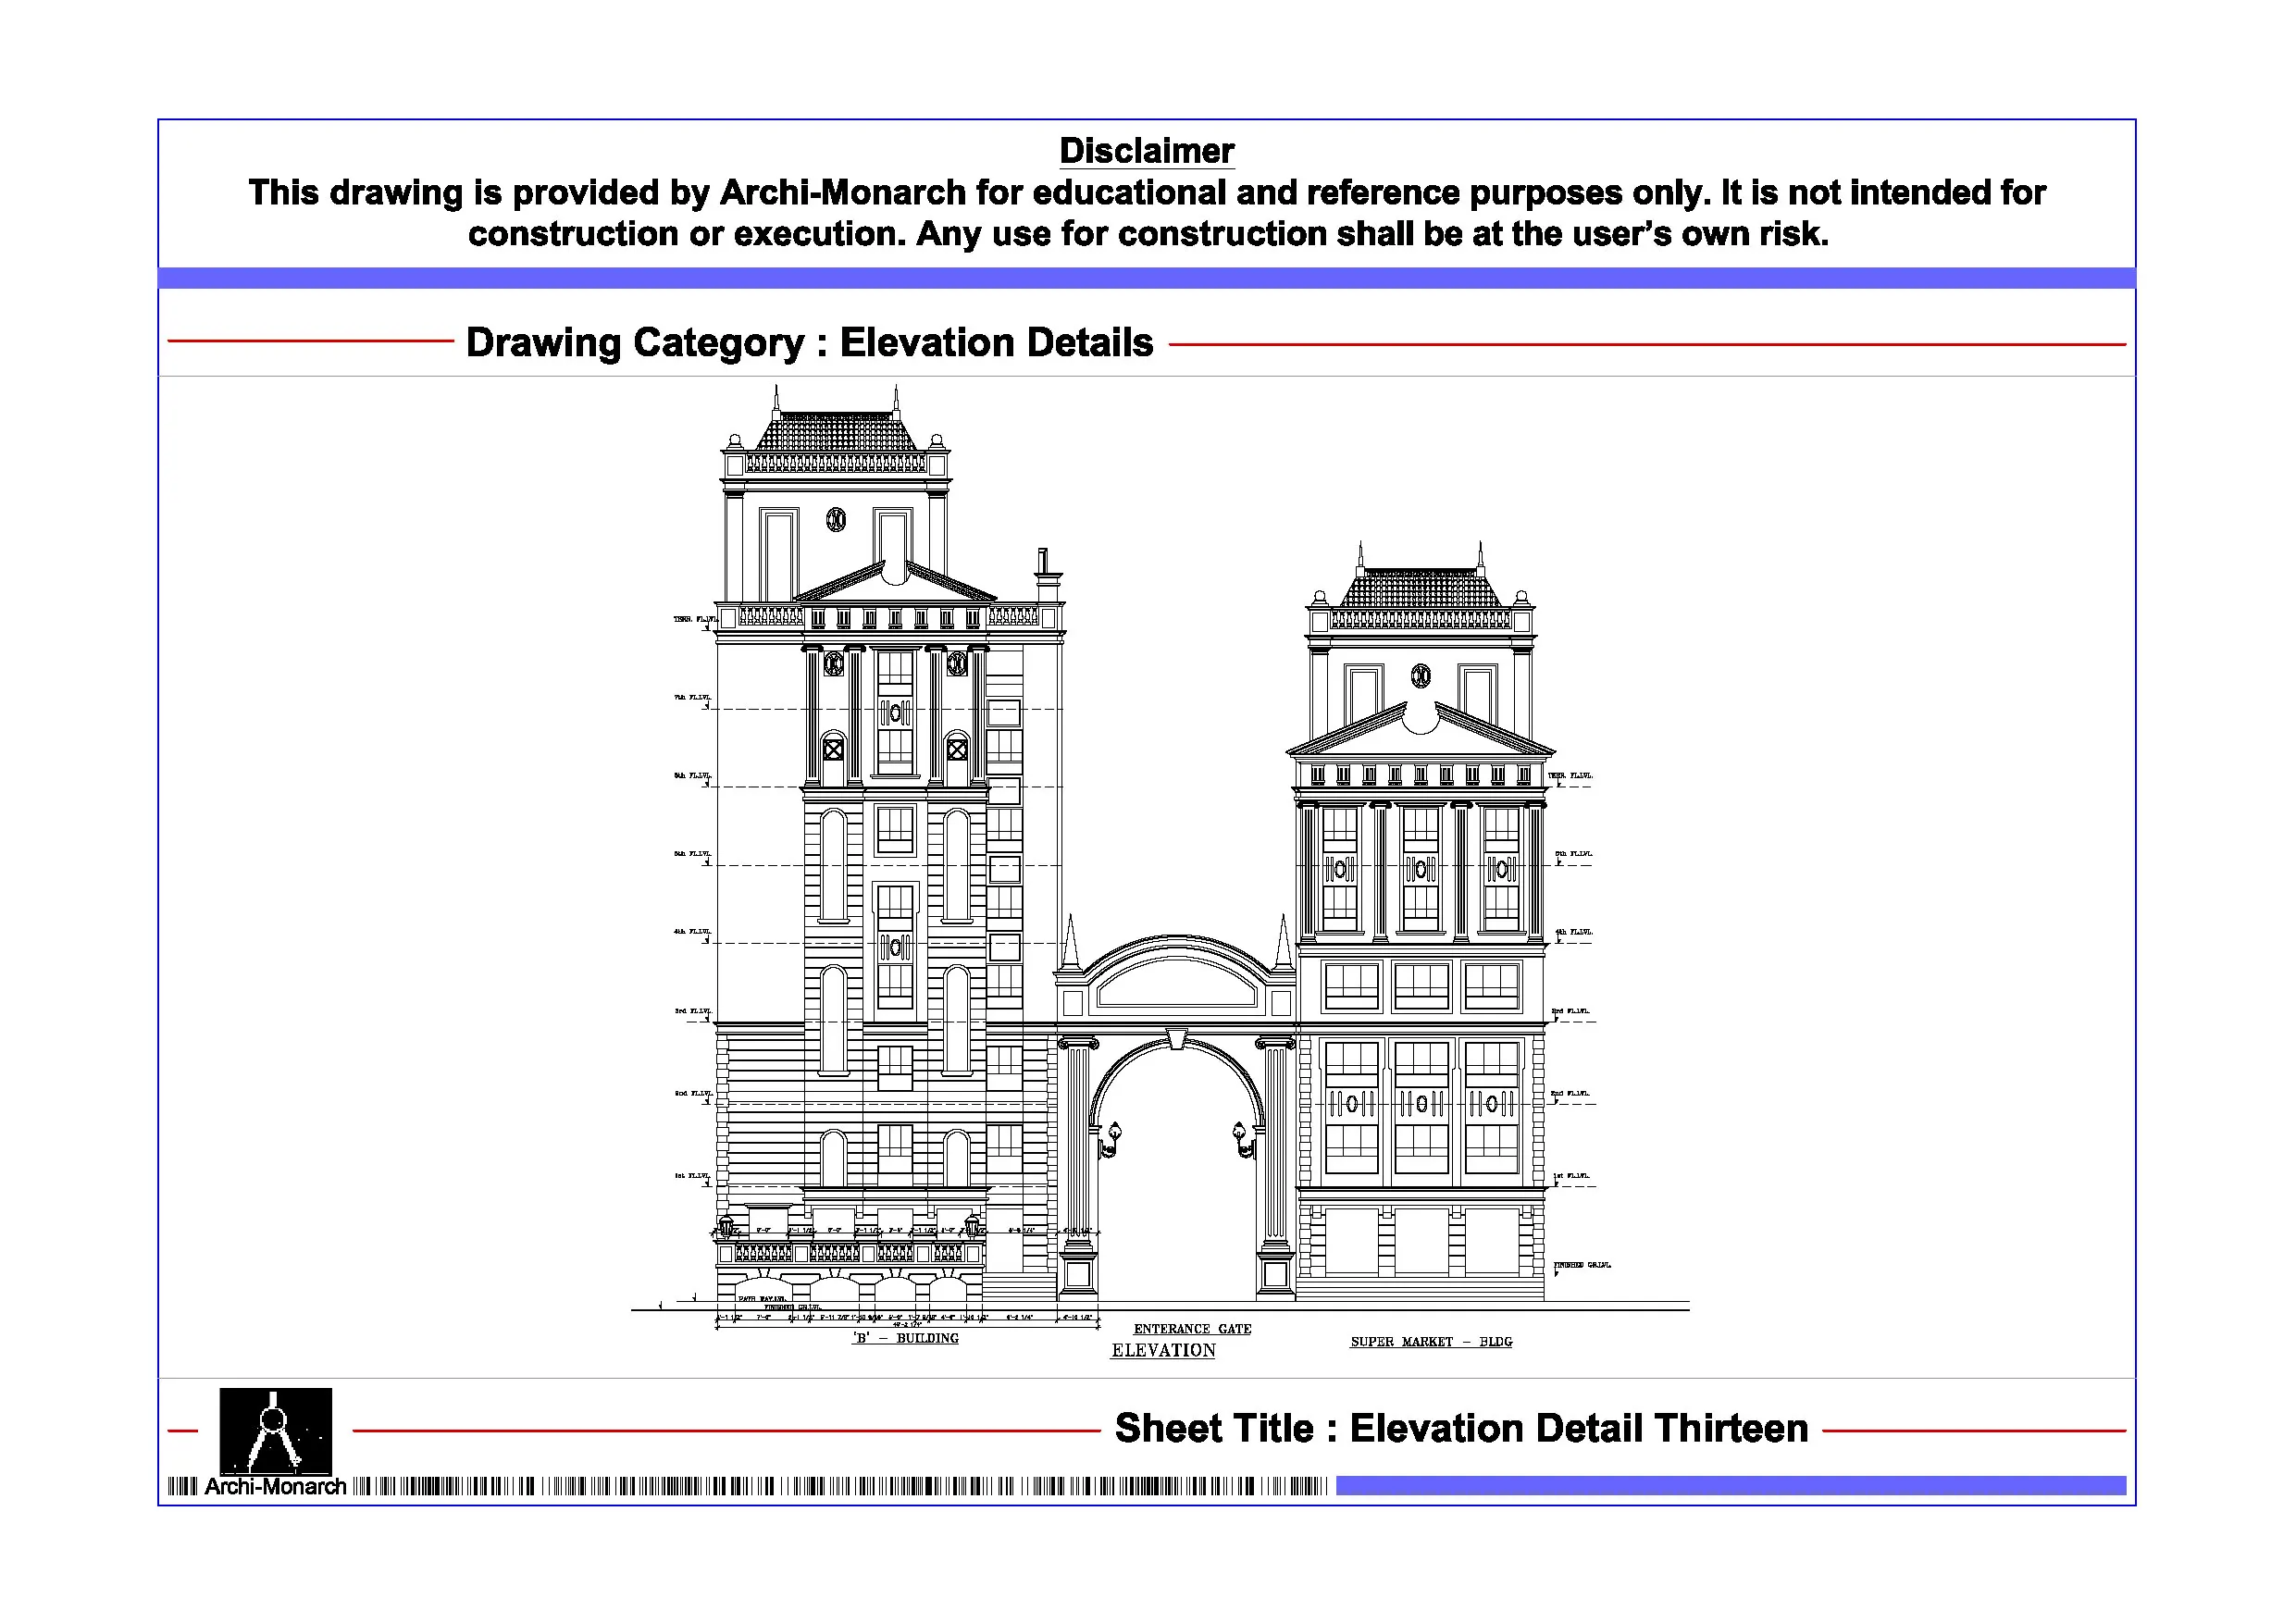Click the Archi-Monarch text beside the barcode
Image resolution: width=2296 pixels, height=1623 pixels.
pyautogui.click(x=275, y=1487)
